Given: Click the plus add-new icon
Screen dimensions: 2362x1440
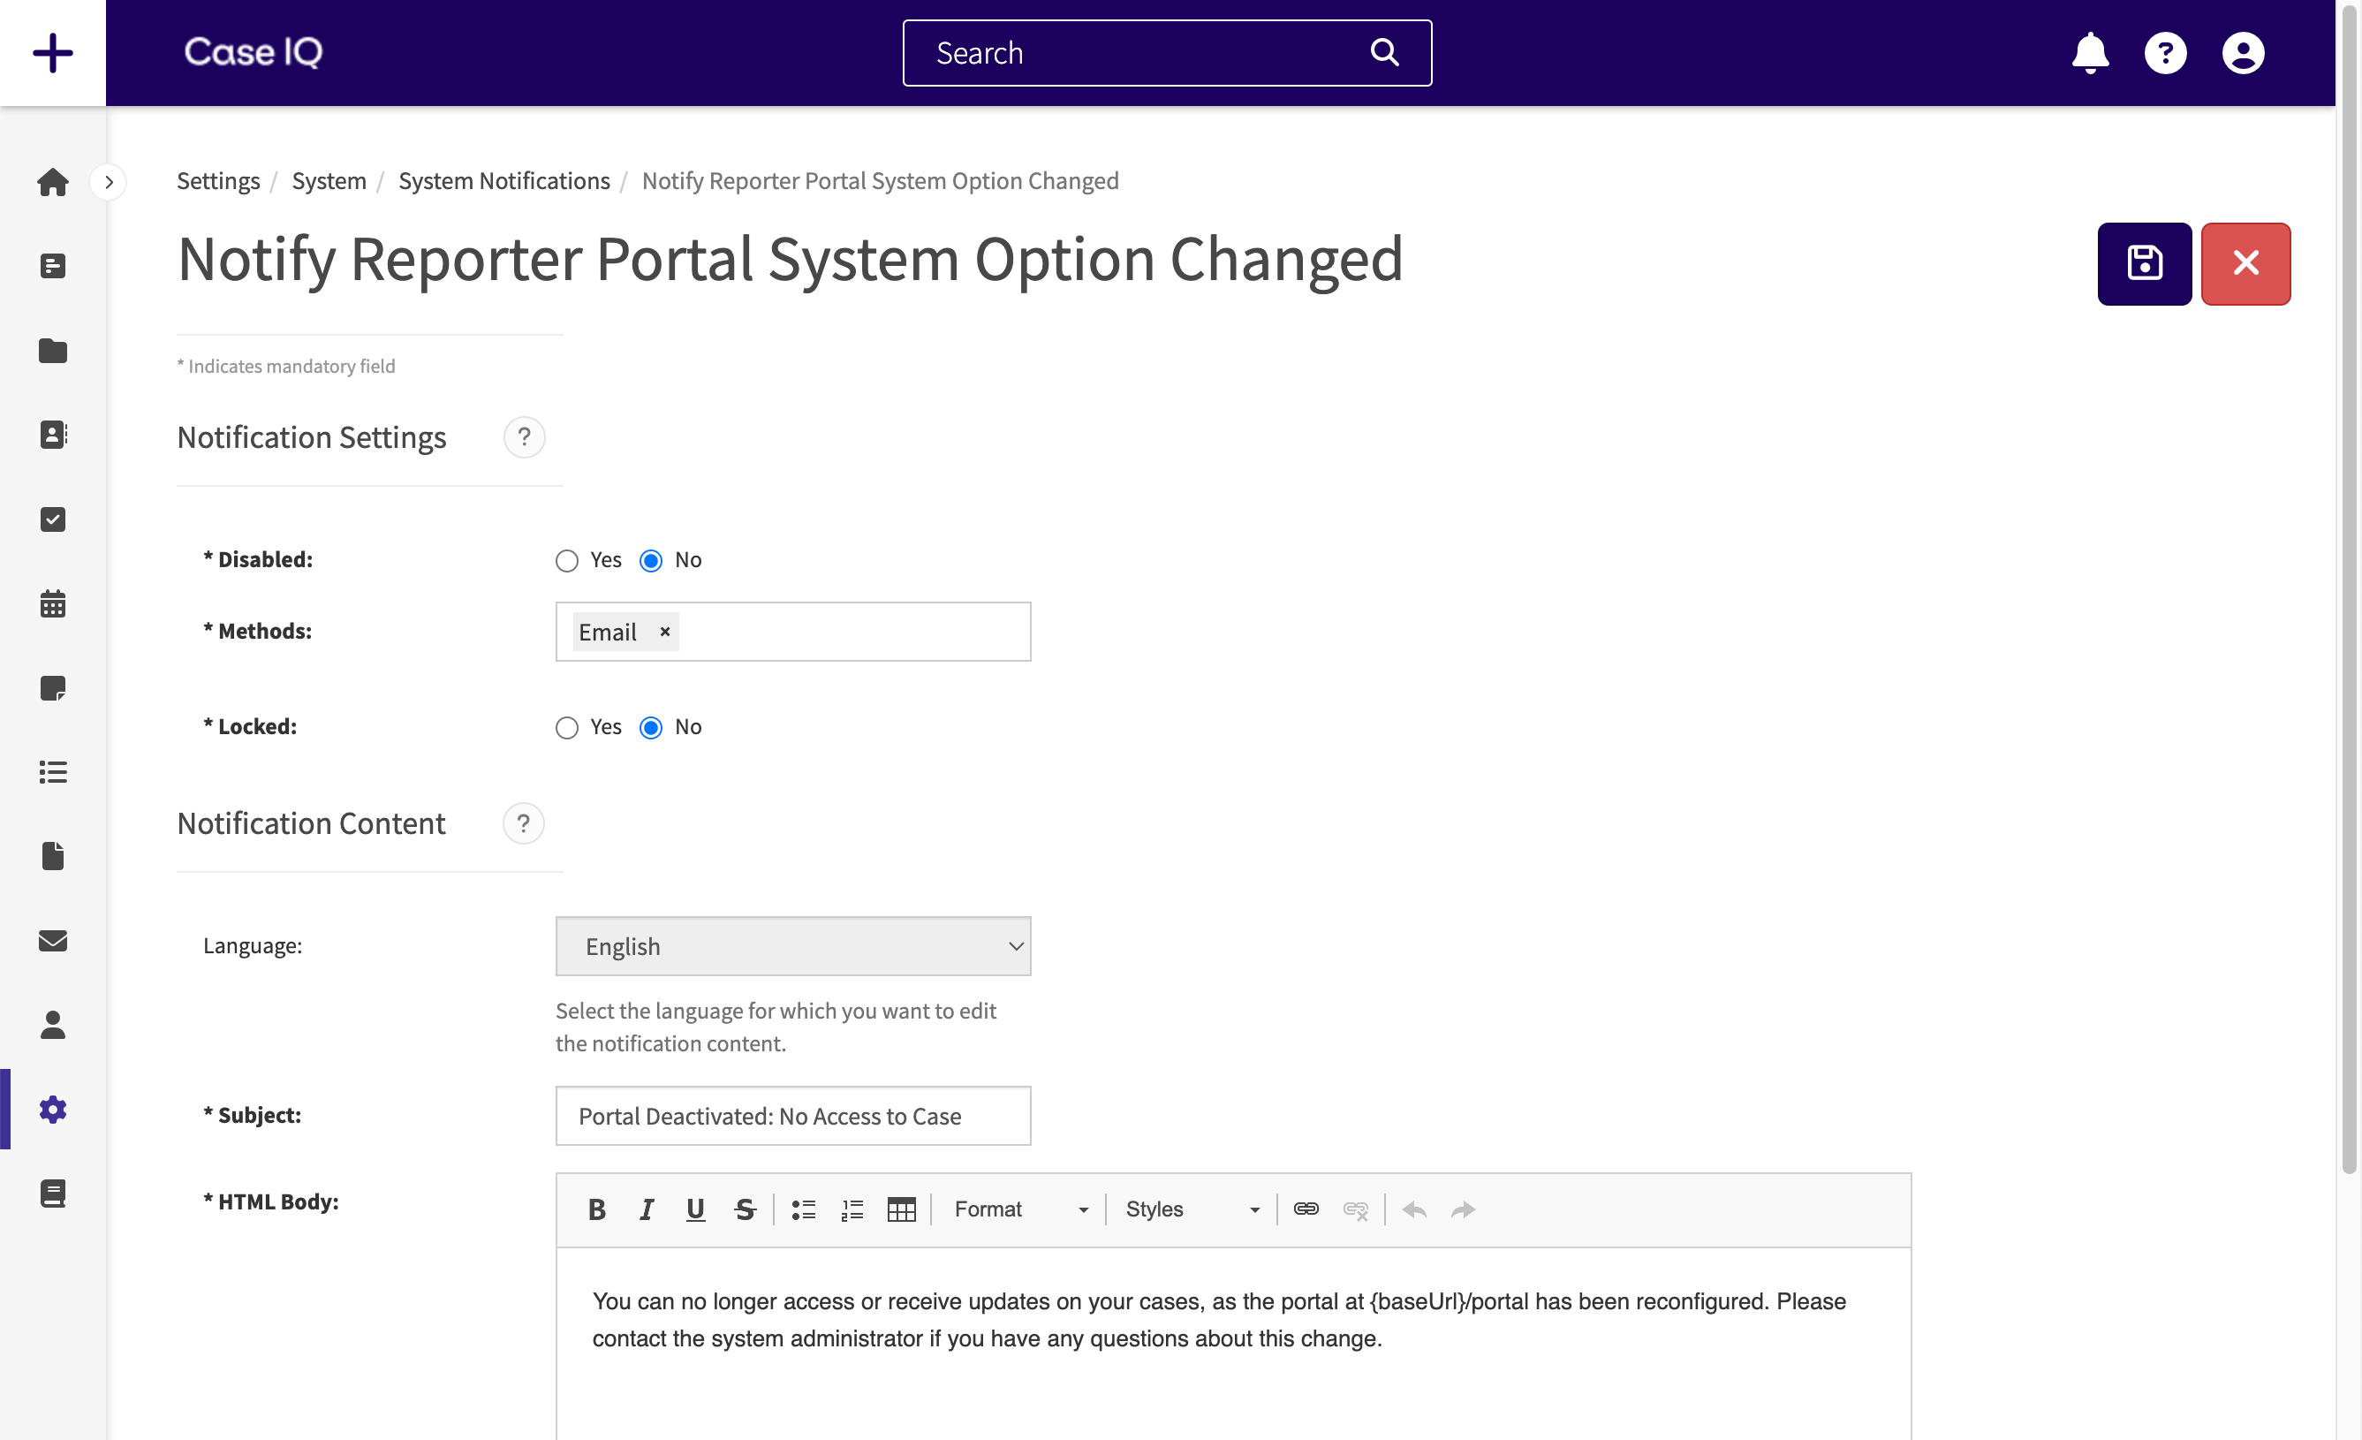Looking at the screenshot, I should (53, 53).
